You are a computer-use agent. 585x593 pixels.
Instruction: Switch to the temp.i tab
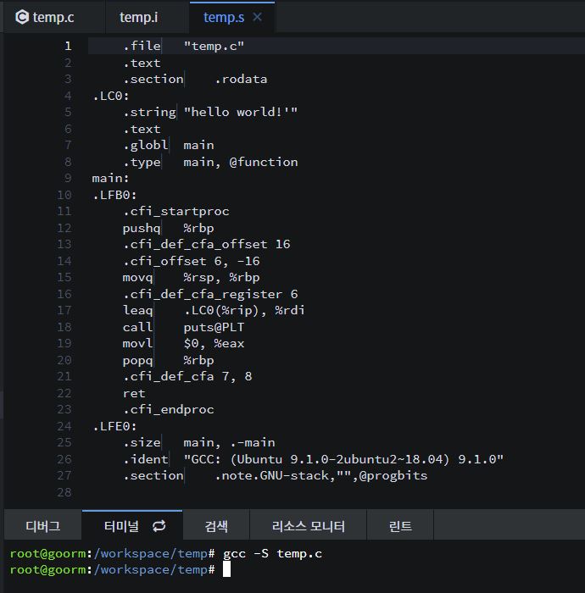click(138, 18)
